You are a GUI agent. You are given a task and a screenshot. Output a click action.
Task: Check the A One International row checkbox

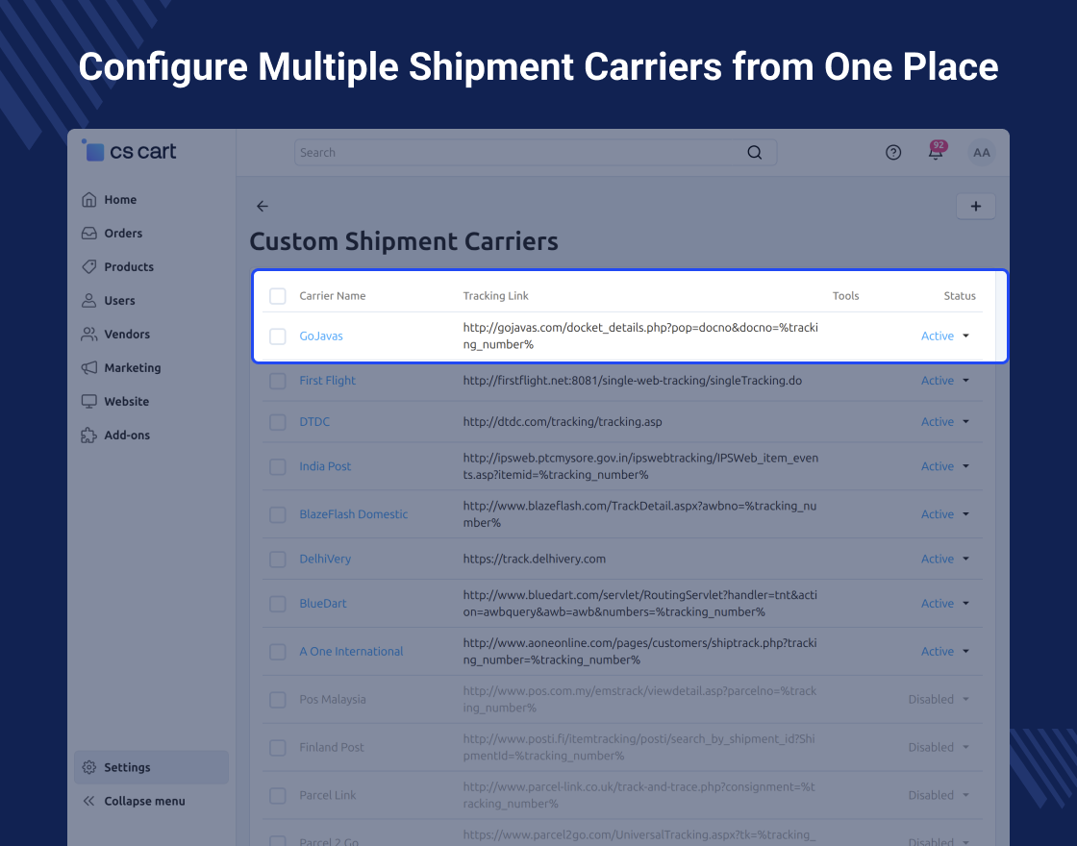278,652
